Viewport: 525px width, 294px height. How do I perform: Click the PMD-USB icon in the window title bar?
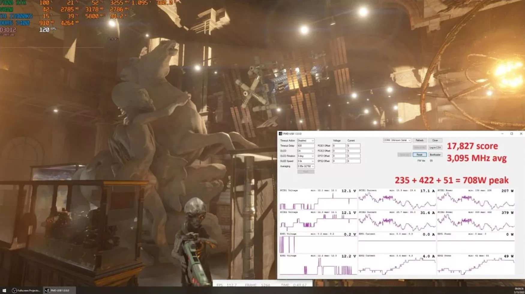pyautogui.click(x=280, y=134)
